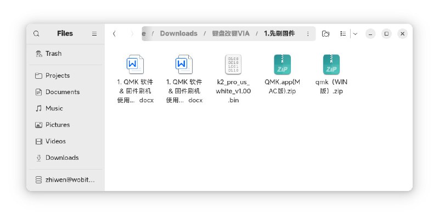Viewport: 439px width, 220px height.
Task: Select k2_pro_us_white_v1.00.bin file icon
Action: (233, 64)
